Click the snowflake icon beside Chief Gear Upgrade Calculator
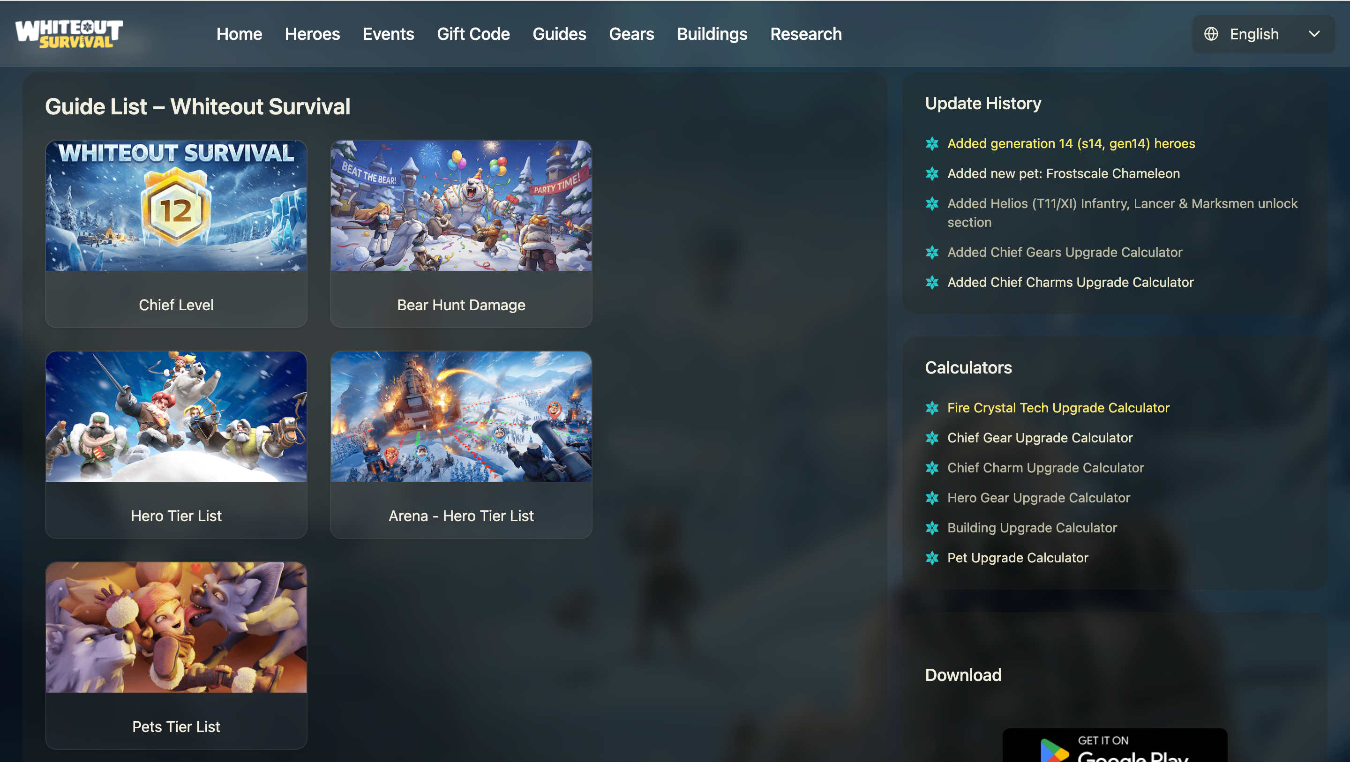Viewport: 1350px width, 762px height. point(933,438)
